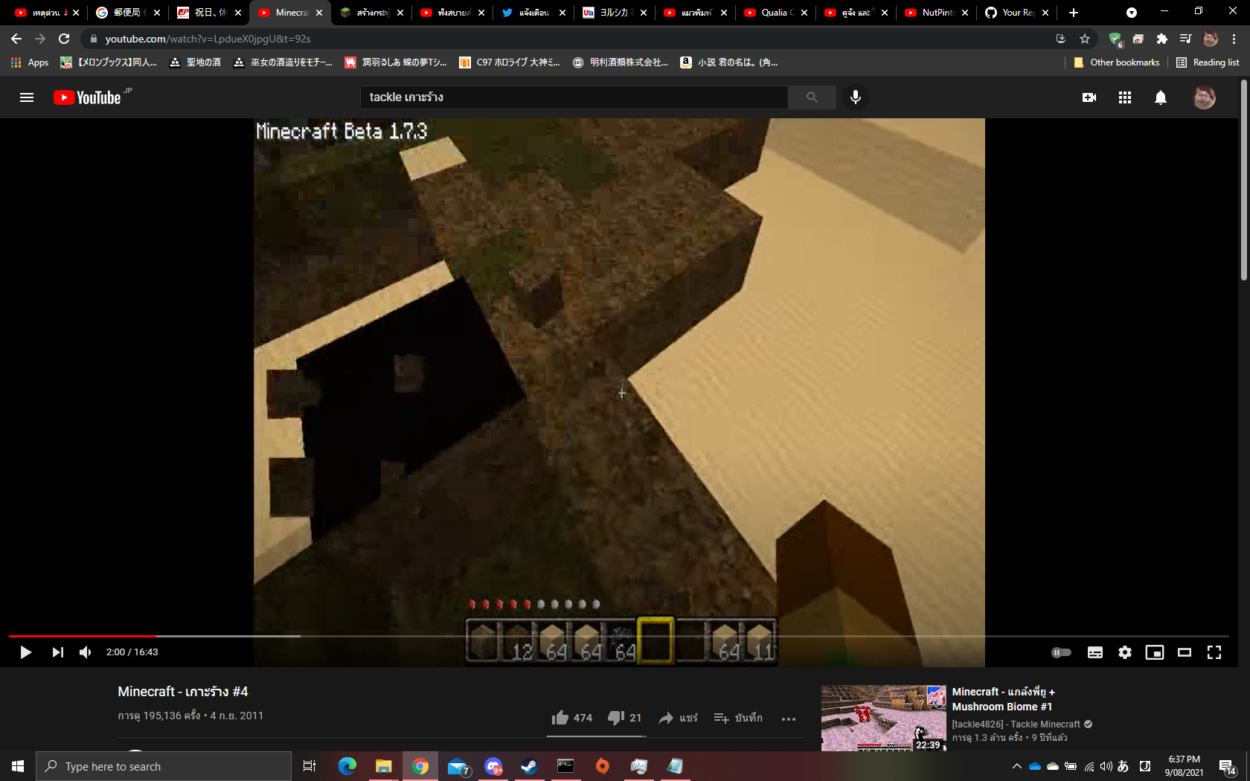Screen dimensions: 1250x781
Task: Like the video with thumbs up
Action: point(571,718)
